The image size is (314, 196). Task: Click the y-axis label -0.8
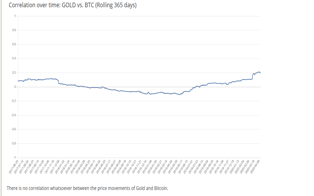coord(14,143)
